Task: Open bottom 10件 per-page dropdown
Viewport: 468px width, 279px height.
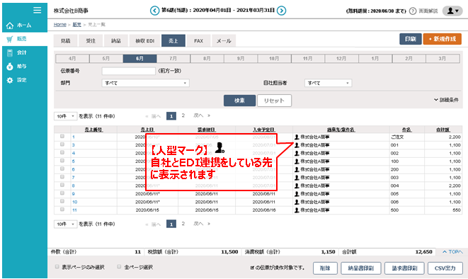Action: click(x=65, y=224)
